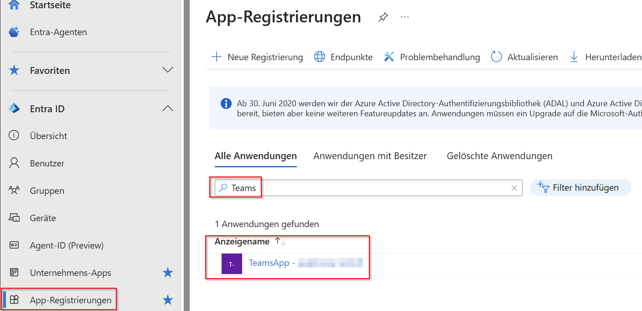Switch to Gelöschte Anwendungen tab
Screen dimensions: 642x311
[500, 156]
